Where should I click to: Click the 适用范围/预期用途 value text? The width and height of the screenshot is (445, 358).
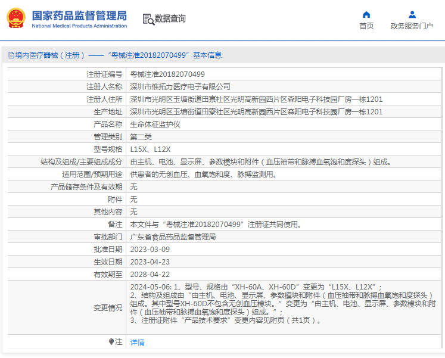(x=204, y=174)
